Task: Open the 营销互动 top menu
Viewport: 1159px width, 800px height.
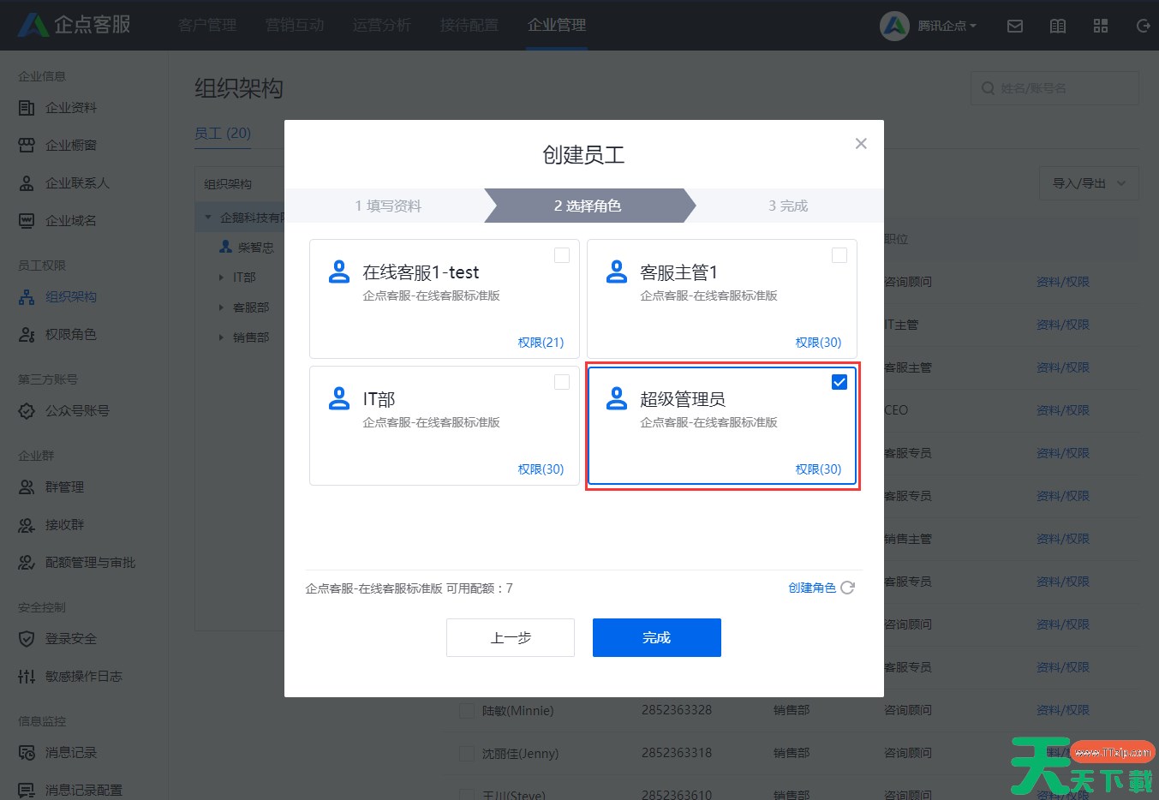Action: [295, 25]
